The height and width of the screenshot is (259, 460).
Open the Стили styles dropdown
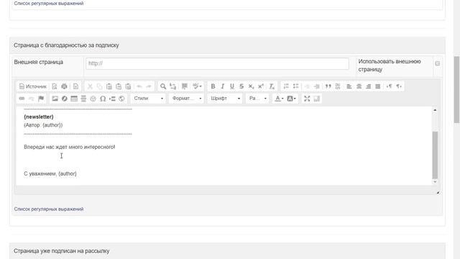tap(148, 99)
